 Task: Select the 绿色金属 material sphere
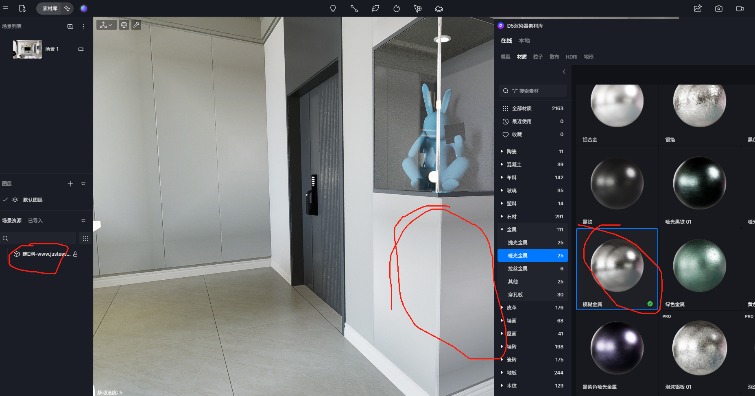tap(699, 265)
